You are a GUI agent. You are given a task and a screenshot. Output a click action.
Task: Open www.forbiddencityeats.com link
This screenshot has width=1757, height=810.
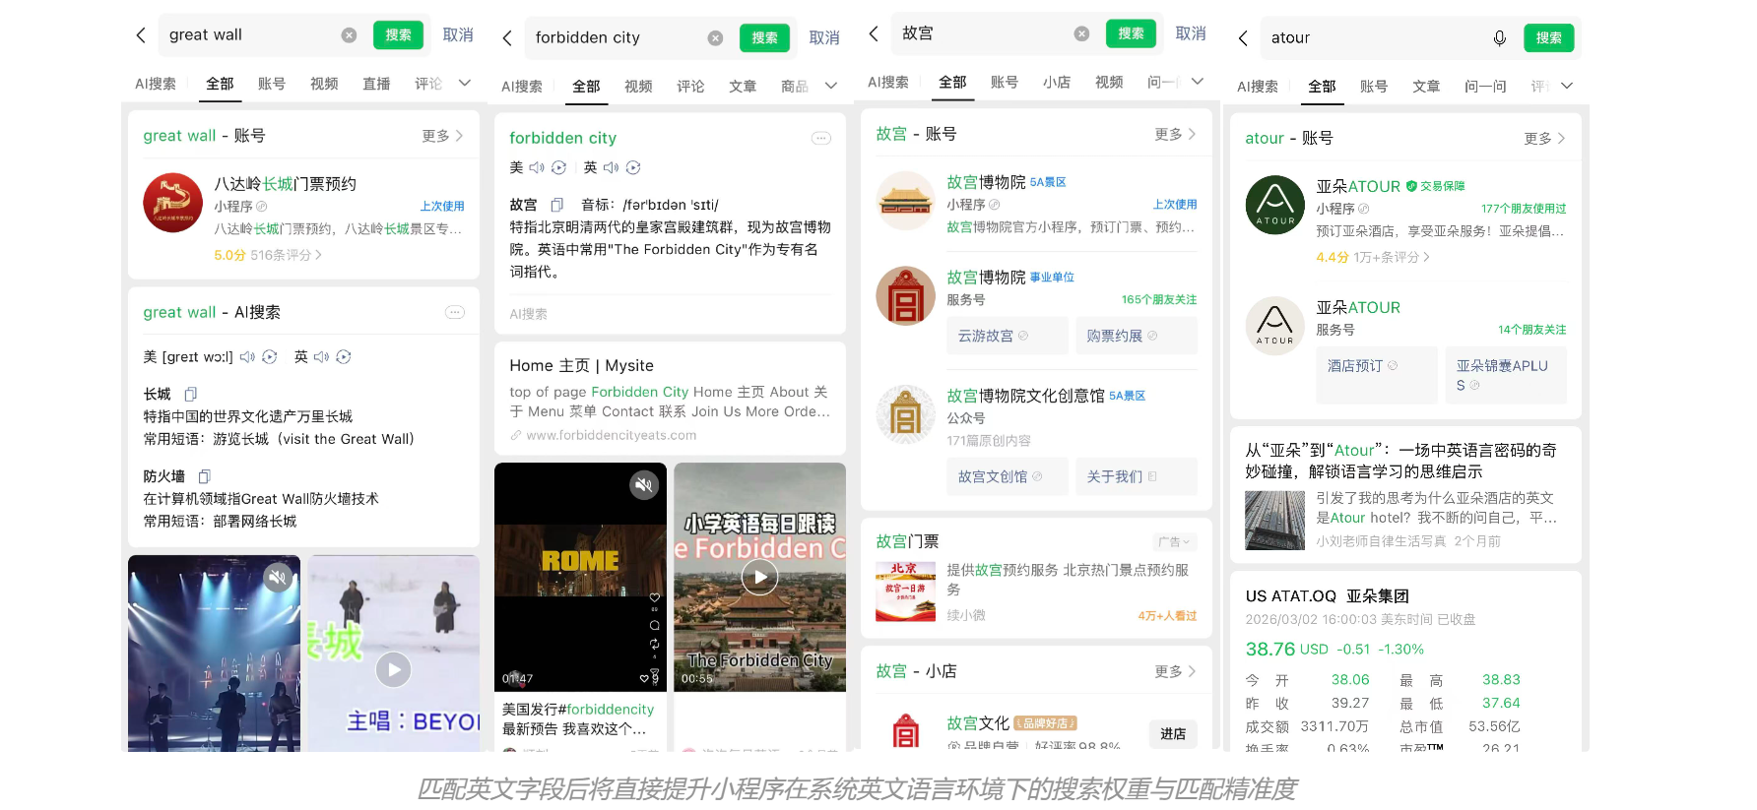click(603, 435)
